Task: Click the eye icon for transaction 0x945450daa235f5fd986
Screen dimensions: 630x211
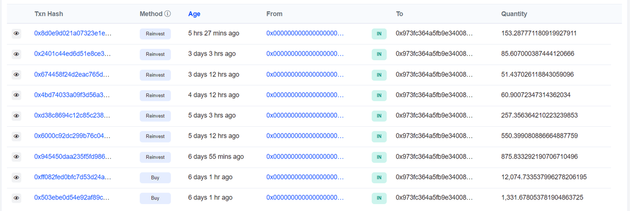Action: pos(16,157)
